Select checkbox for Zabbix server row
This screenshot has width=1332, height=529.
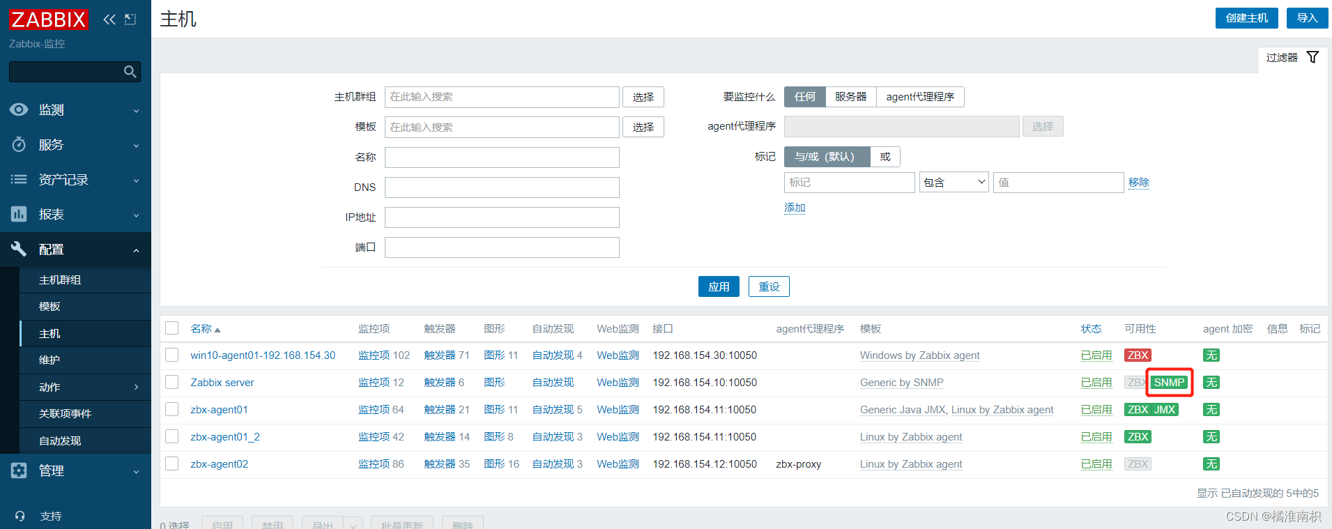(x=172, y=383)
